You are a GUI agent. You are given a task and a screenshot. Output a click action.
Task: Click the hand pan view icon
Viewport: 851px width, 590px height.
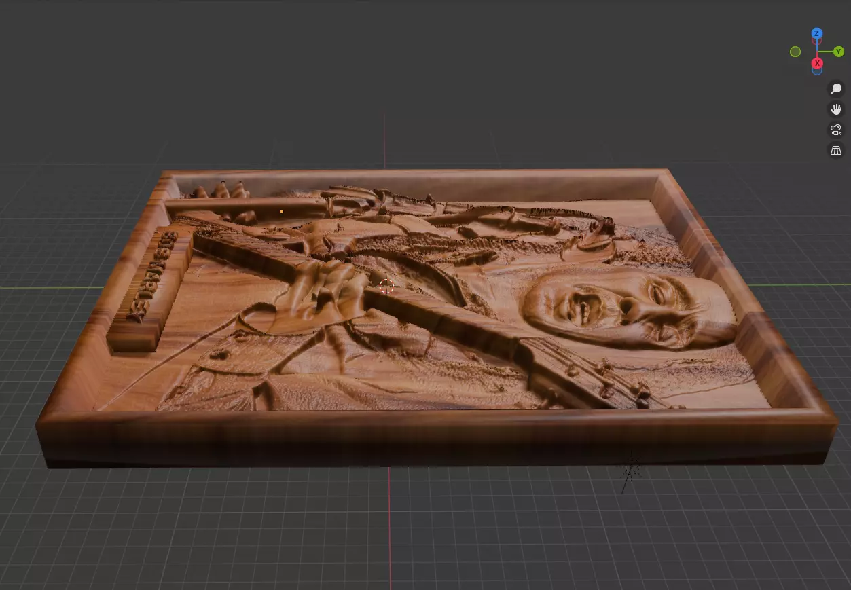coord(836,109)
